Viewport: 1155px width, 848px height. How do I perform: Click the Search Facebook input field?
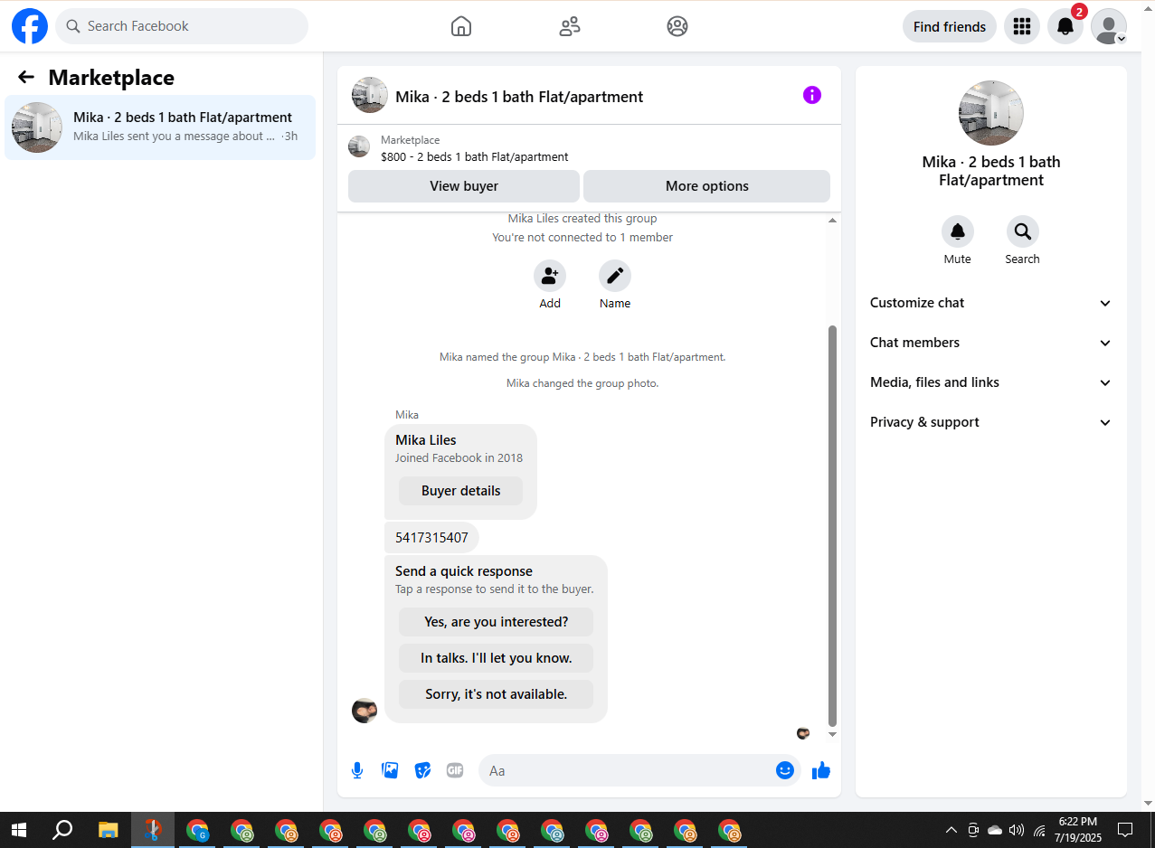182,26
